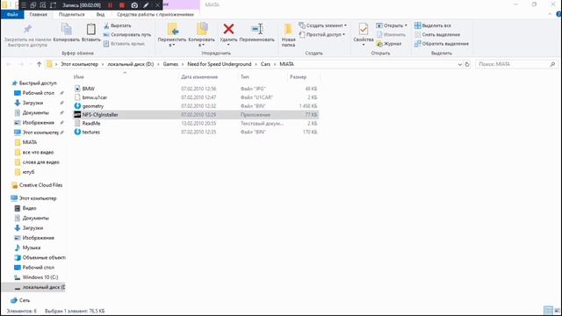The height and width of the screenshot is (316, 562).
Task: Select the NFS-CfgInstaller application
Action: pyautogui.click(x=196, y=115)
